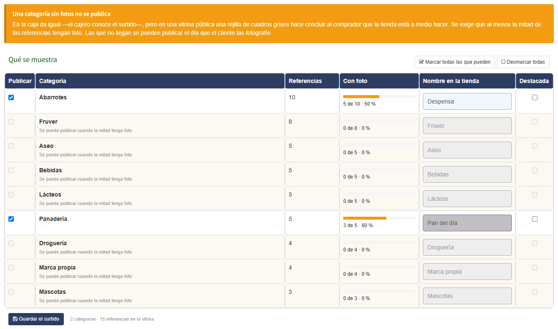Click the Publicar checkbox for Fruver
558x329 pixels.
(x=11, y=122)
